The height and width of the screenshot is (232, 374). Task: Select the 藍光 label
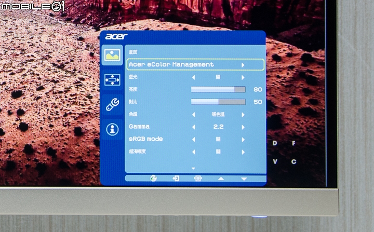point(133,77)
